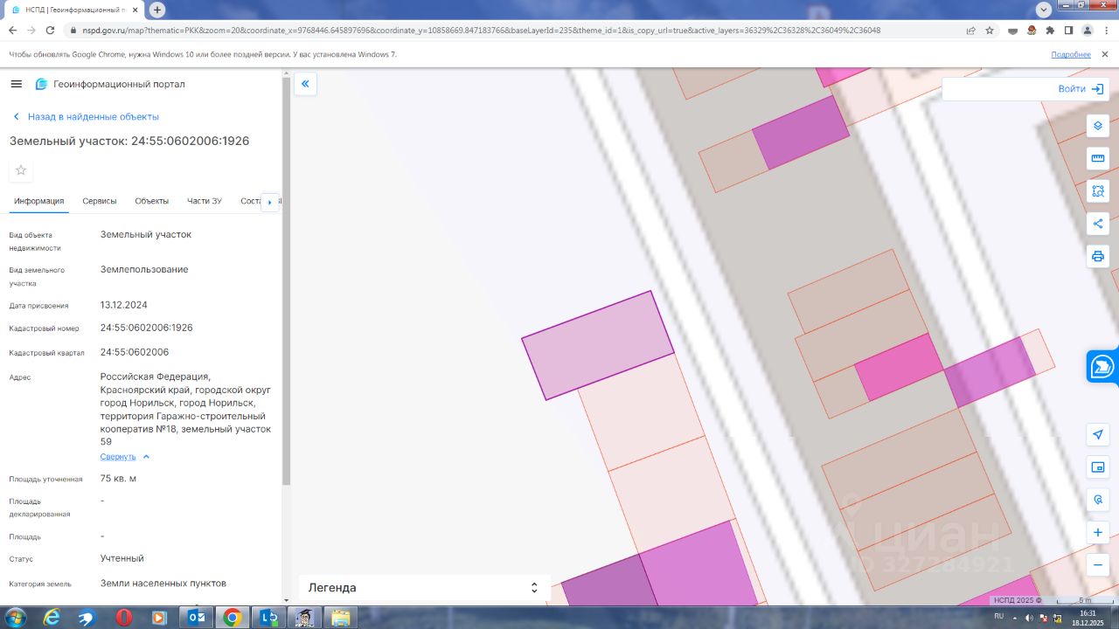Go back to previous page in Chrome

pyautogui.click(x=12, y=30)
